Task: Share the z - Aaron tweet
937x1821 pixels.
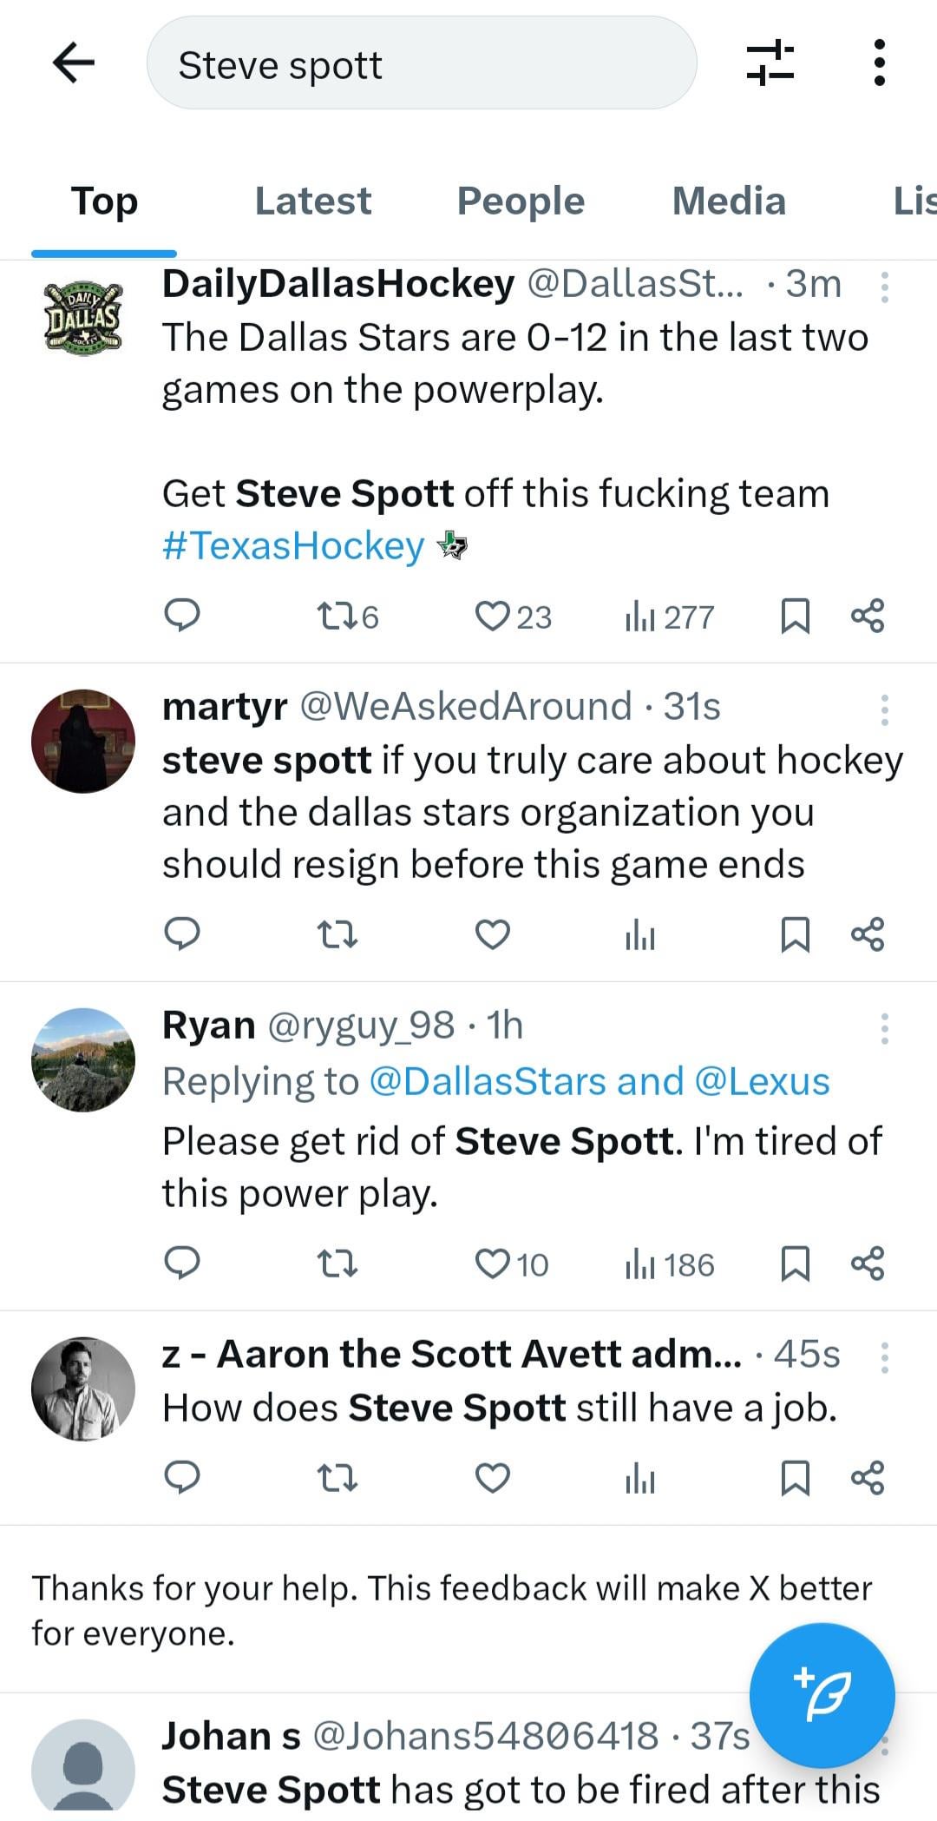Action: pos(868,1477)
